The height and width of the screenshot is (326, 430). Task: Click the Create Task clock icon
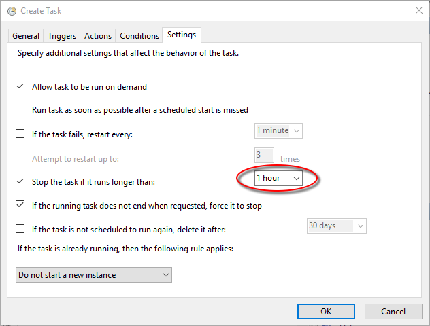tap(10, 12)
